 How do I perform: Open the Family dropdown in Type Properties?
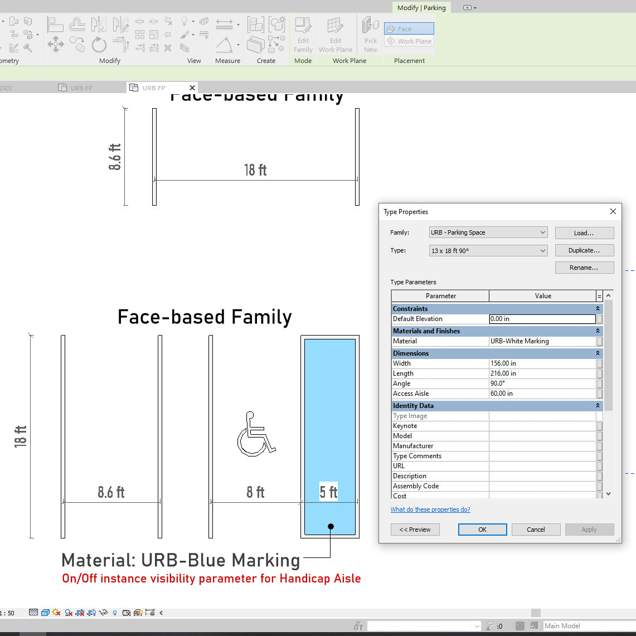tap(488, 232)
